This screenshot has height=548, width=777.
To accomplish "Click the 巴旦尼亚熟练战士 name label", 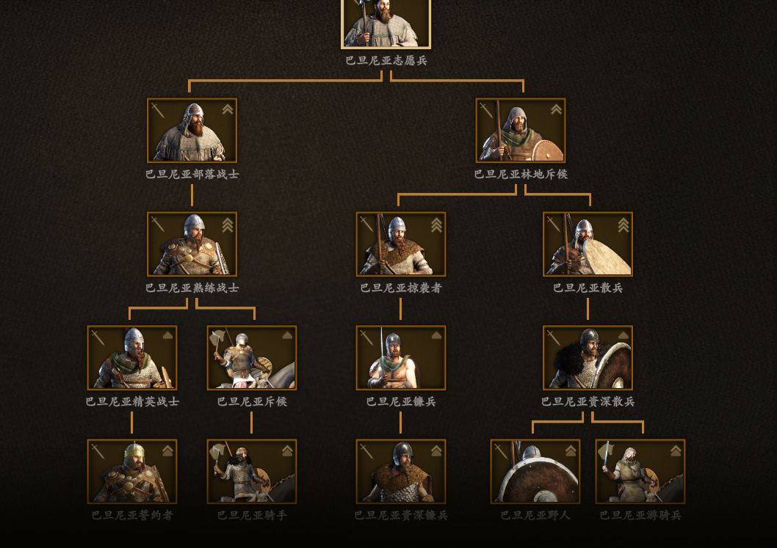I will 192,288.
